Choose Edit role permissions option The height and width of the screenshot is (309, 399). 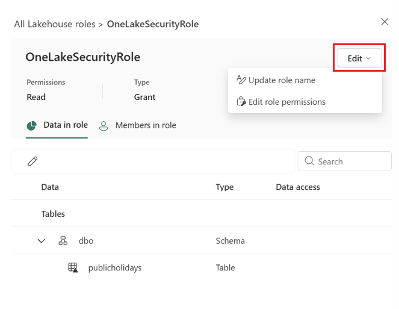click(305, 102)
